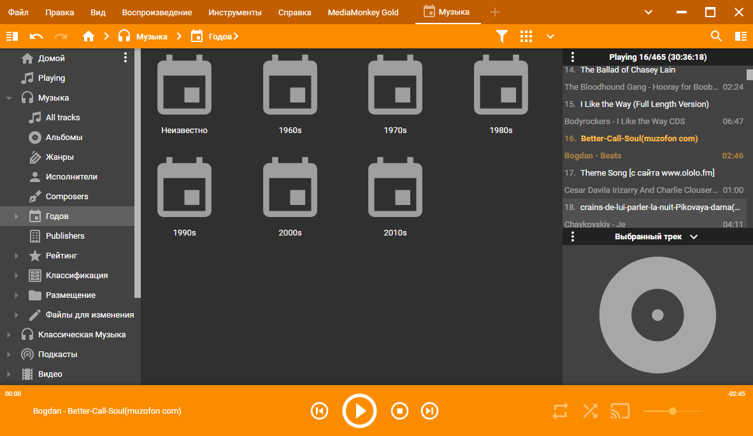The image size is (753, 436).
Task: Click Музыка in the breadcrumb path
Action: click(152, 36)
